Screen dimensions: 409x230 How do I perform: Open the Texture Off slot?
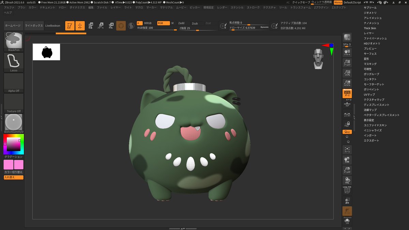click(x=14, y=103)
